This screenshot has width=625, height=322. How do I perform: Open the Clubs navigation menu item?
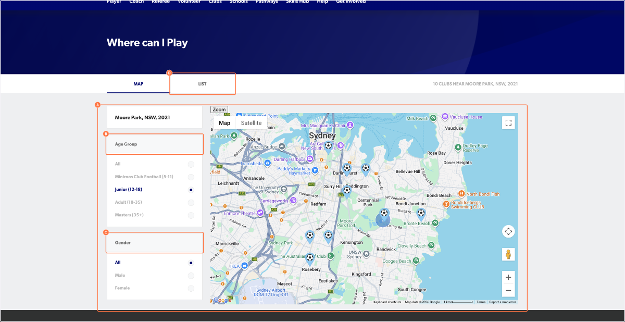(216, 2)
